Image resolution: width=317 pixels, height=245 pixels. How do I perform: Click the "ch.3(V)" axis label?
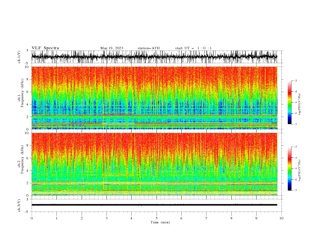pyautogui.click(x=19, y=205)
